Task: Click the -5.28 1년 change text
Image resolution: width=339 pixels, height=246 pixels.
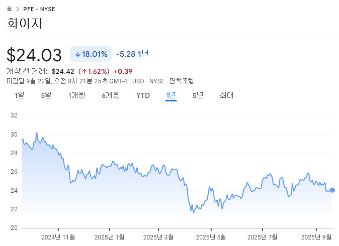Action: pyautogui.click(x=132, y=54)
